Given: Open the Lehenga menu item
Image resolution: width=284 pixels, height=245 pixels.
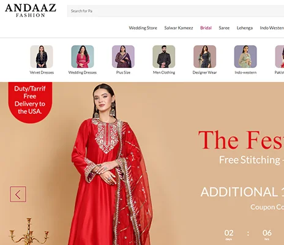Looking at the screenshot, I should point(245,28).
